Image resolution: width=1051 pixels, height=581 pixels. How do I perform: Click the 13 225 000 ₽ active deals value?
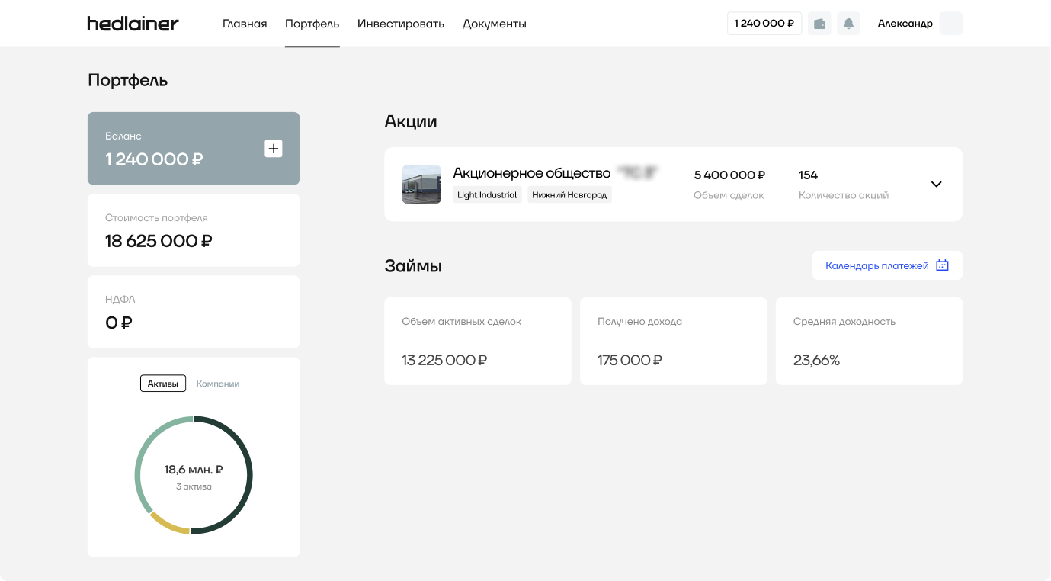tap(444, 360)
